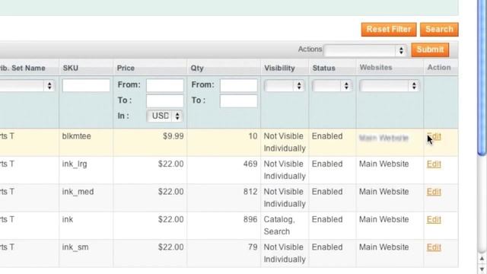Screen dimensions: 487x274
Task: Click the $9.99 price cell
Action: tap(150, 142)
